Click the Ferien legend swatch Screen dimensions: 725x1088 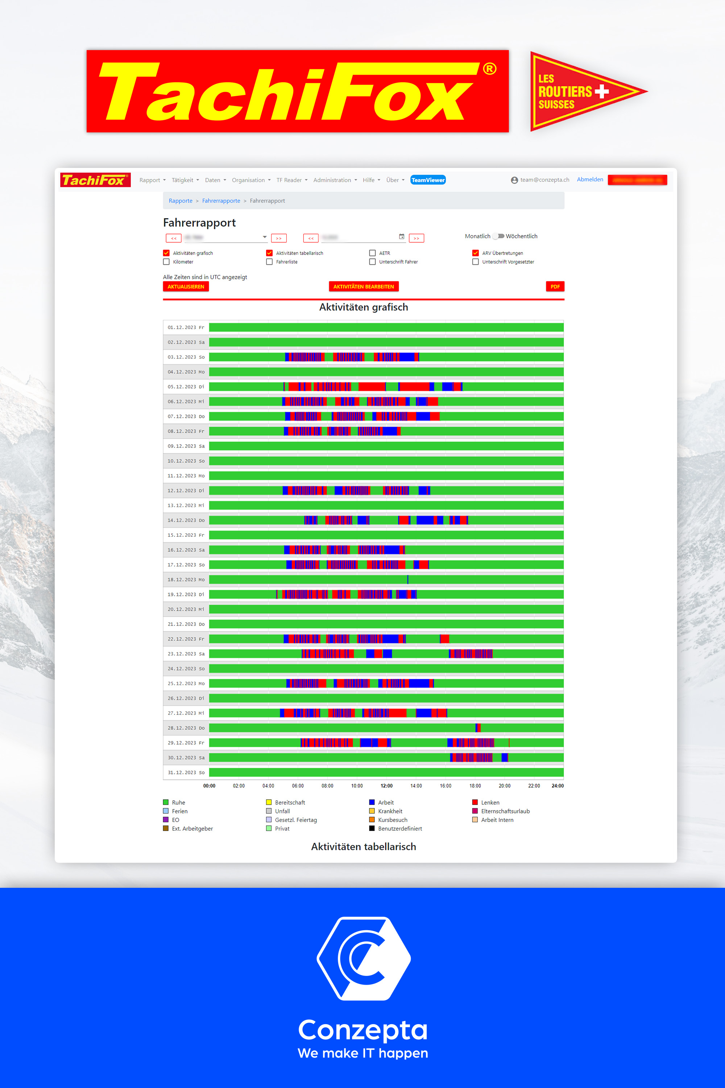point(166,811)
